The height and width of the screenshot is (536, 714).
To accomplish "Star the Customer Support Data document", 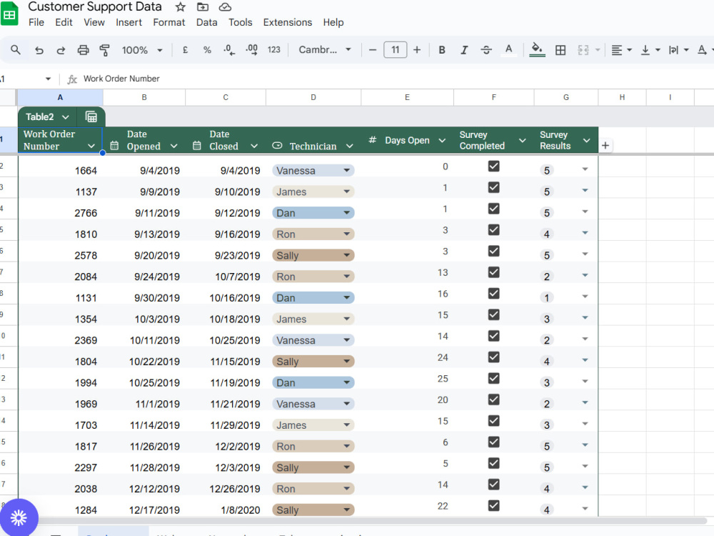I will pyautogui.click(x=181, y=7).
